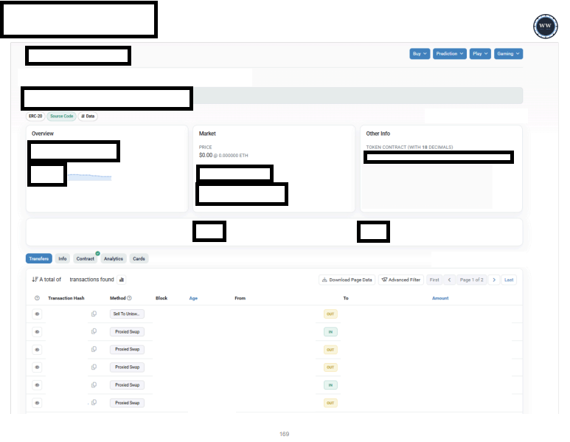Screen dimensions: 570x442
Task: Copy hash of fourth Proxied Swap row
Action: point(94,385)
